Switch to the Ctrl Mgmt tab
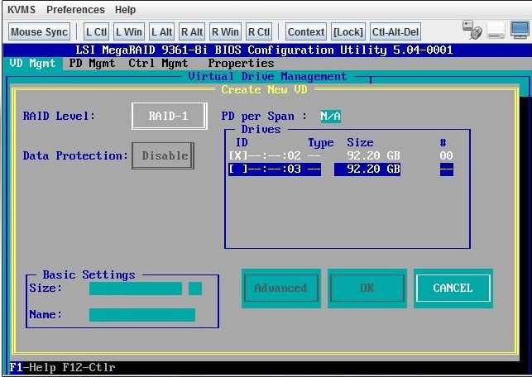Viewport: 532px width, 377px height. click(x=158, y=64)
